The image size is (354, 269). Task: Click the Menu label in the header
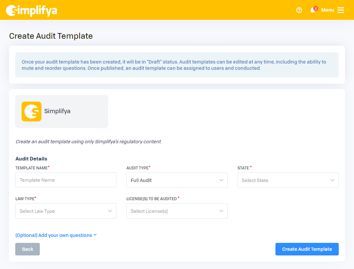coord(327,10)
